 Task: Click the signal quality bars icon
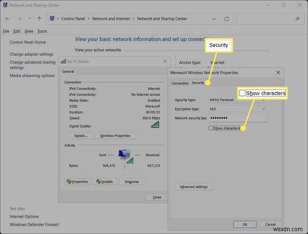pos(155,124)
